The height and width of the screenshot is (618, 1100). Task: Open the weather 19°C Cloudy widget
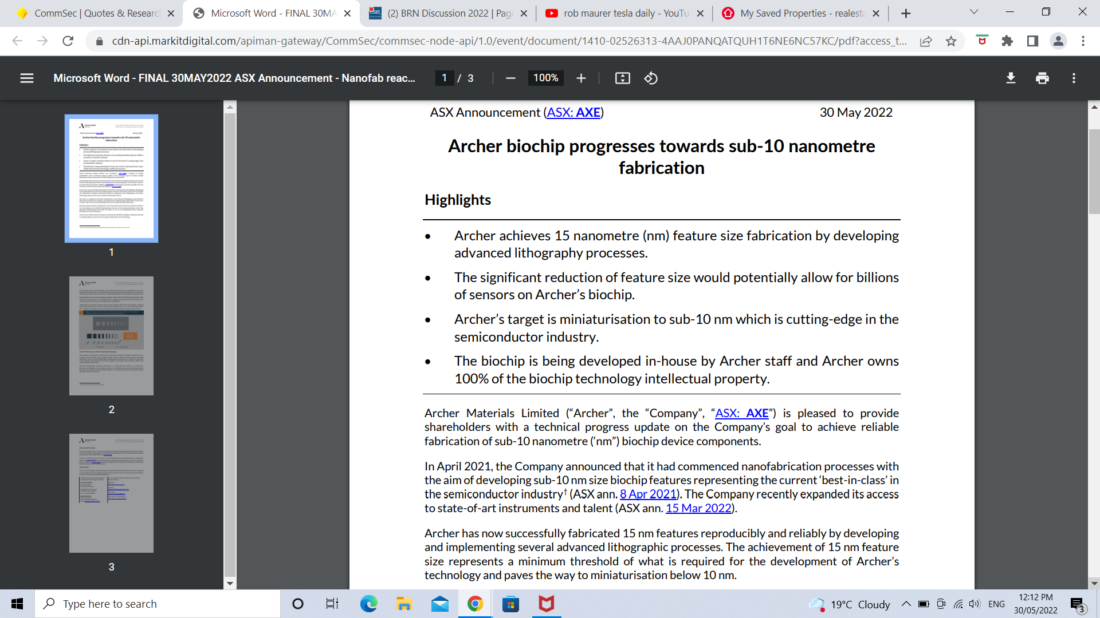click(849, 604)
